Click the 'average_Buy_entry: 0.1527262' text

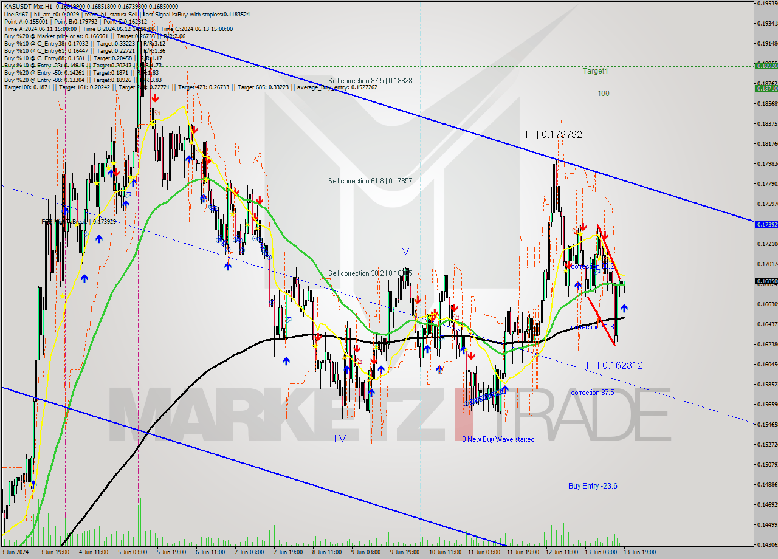(x=339, y=87)
